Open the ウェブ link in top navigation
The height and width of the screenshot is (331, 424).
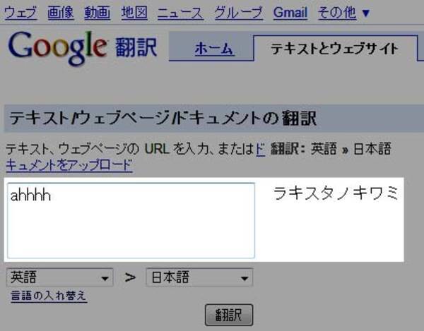pos(20,13)
